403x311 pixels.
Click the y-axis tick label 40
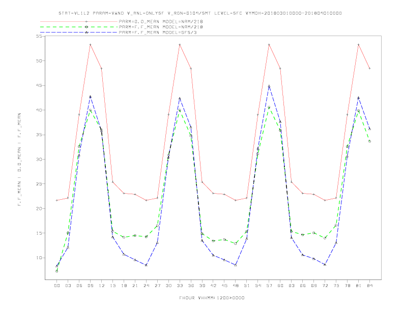coord(39,110)
